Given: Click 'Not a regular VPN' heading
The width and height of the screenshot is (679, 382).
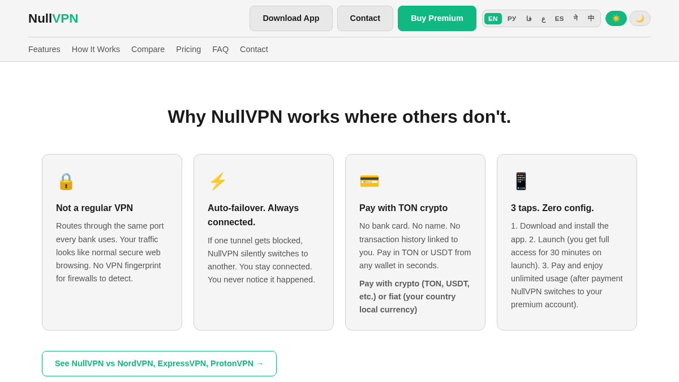Looking at the screenshot, I should pos(94,208).
